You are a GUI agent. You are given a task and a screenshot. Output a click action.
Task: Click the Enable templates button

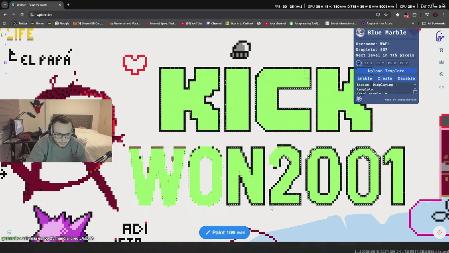pyautogui.click(x=364, y=78)
